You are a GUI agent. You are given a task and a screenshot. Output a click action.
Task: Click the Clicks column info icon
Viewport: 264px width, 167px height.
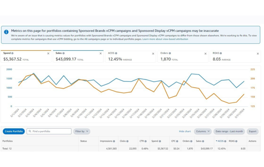[x=127, y=141]
